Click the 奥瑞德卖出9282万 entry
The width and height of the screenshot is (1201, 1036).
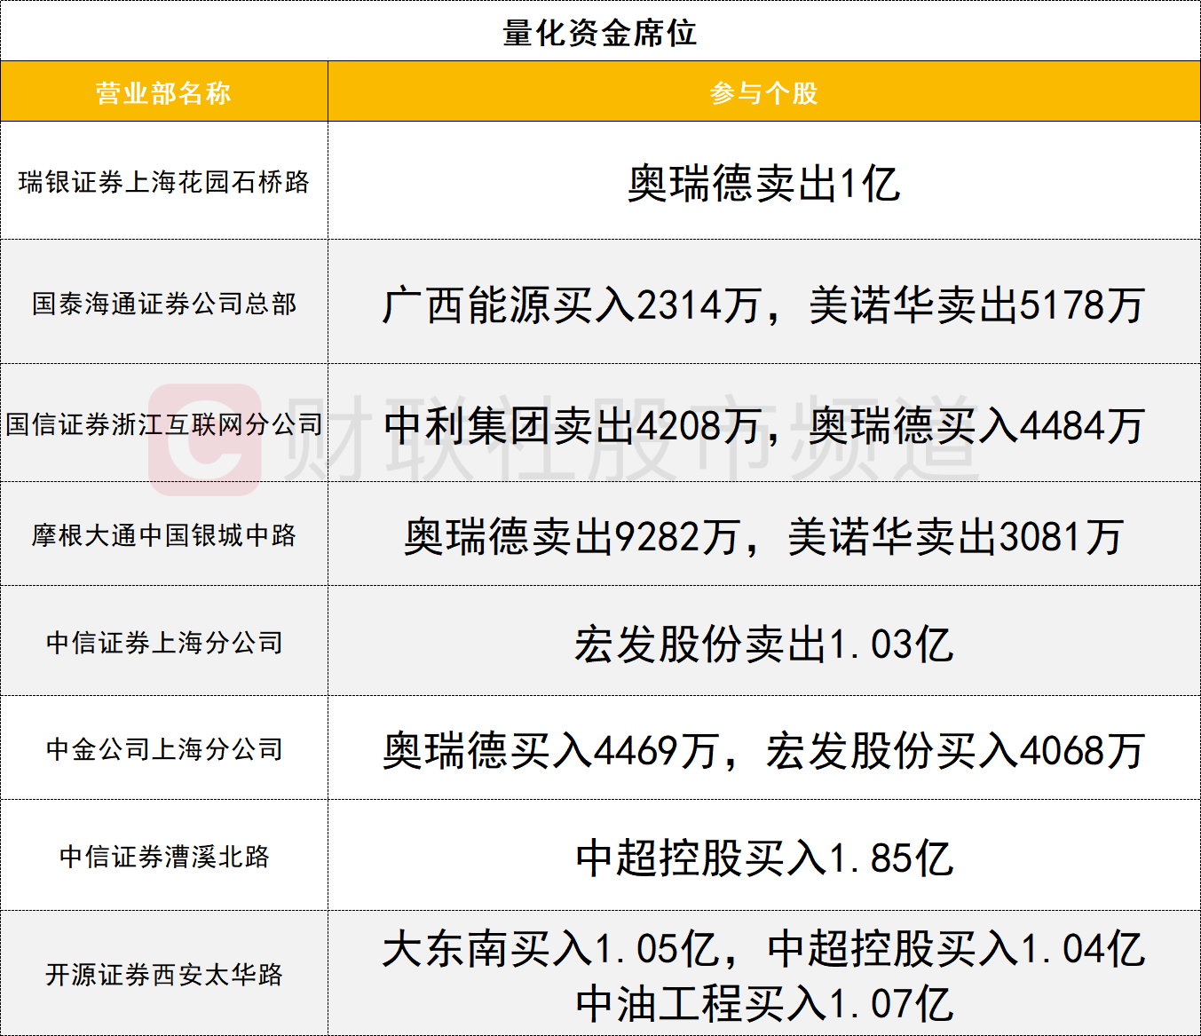[572, 537]
